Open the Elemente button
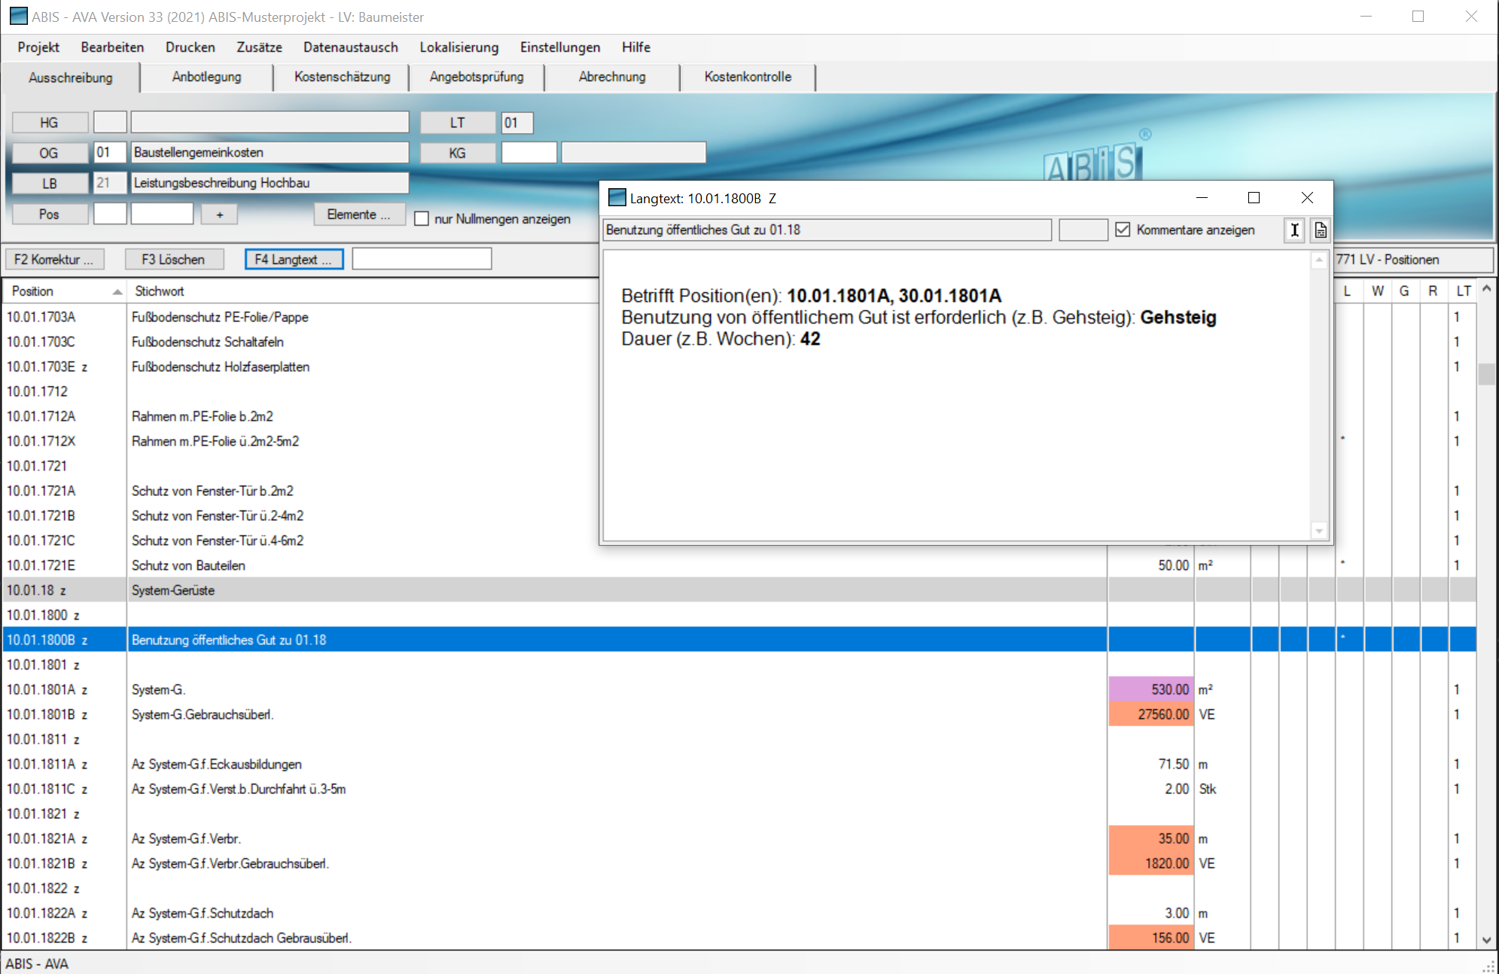Viewport: 1499px width, 974px height. point(358,215)
